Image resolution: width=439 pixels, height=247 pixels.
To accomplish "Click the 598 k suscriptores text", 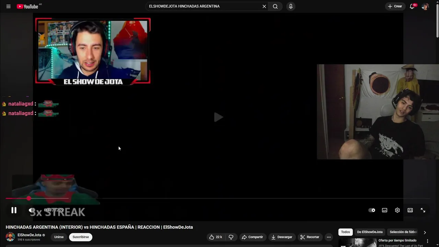I will 29,240.
